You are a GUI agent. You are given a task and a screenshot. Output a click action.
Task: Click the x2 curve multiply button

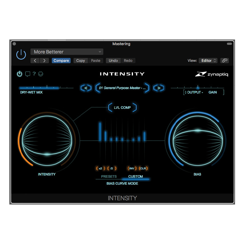point(100,168)
